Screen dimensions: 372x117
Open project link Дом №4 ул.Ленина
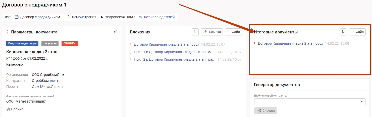tap(47, 87)
